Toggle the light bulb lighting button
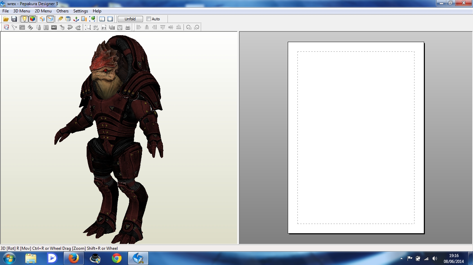Image resolution: width=473 pixels, height=265 pixels. coord(24,19)
